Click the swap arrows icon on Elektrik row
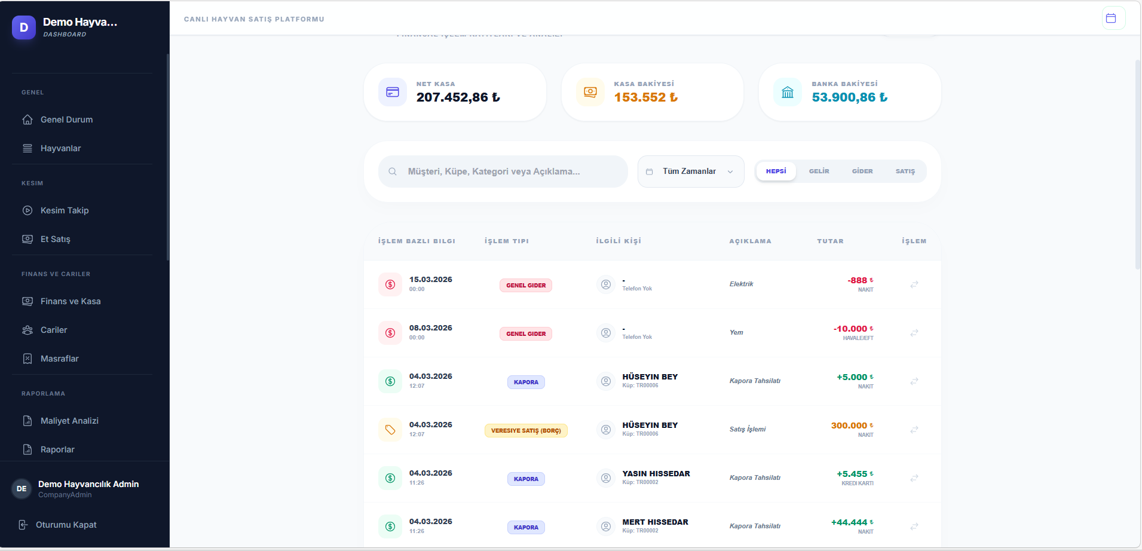1142x551 pixels. 914,284
